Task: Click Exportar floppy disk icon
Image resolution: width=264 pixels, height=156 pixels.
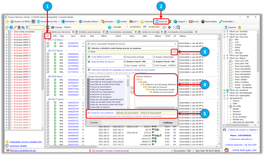Action: pyautogui.click(x=157, y=22)
